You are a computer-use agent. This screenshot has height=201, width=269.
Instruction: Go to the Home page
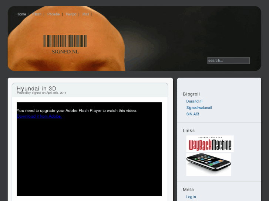pos(21,14)
